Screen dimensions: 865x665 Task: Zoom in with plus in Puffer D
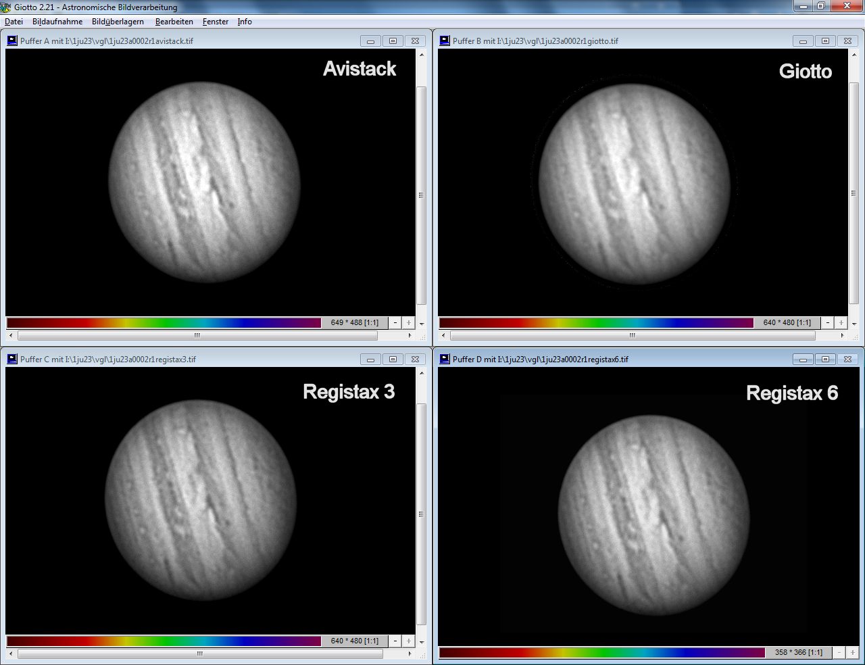tap(853, 653)
